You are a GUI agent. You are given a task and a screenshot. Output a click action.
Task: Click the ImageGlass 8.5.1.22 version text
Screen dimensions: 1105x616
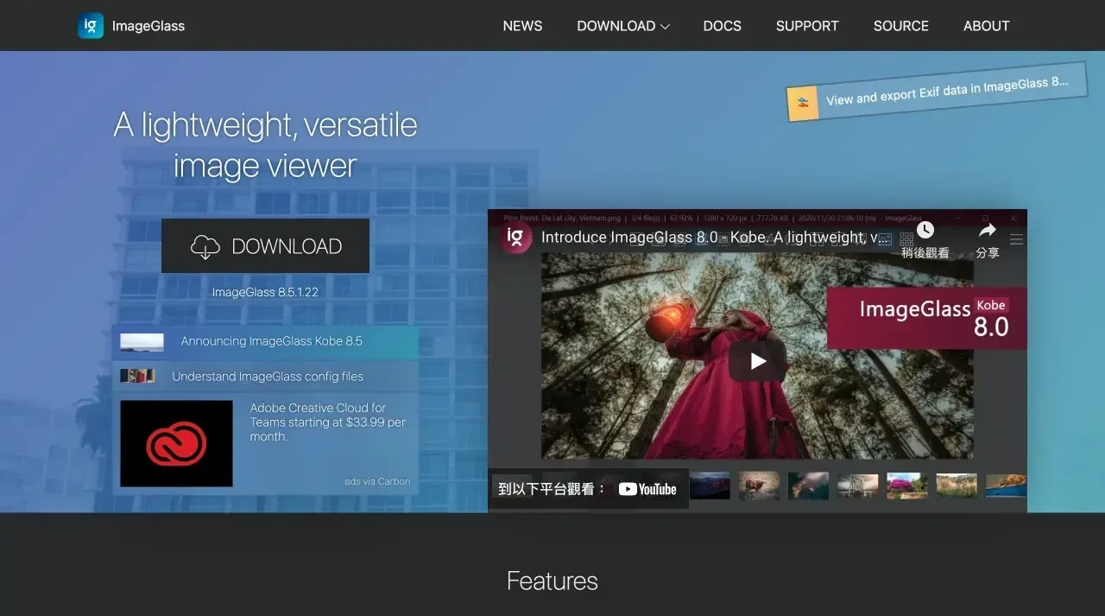(265, 292)
